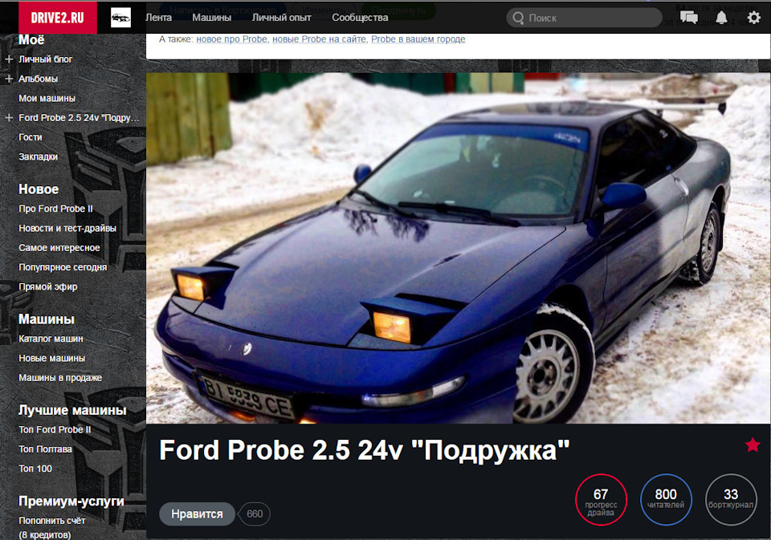Open Мои машины in sidebar
The width and height of the screenshot is (771, 540).
click(47, 98)
